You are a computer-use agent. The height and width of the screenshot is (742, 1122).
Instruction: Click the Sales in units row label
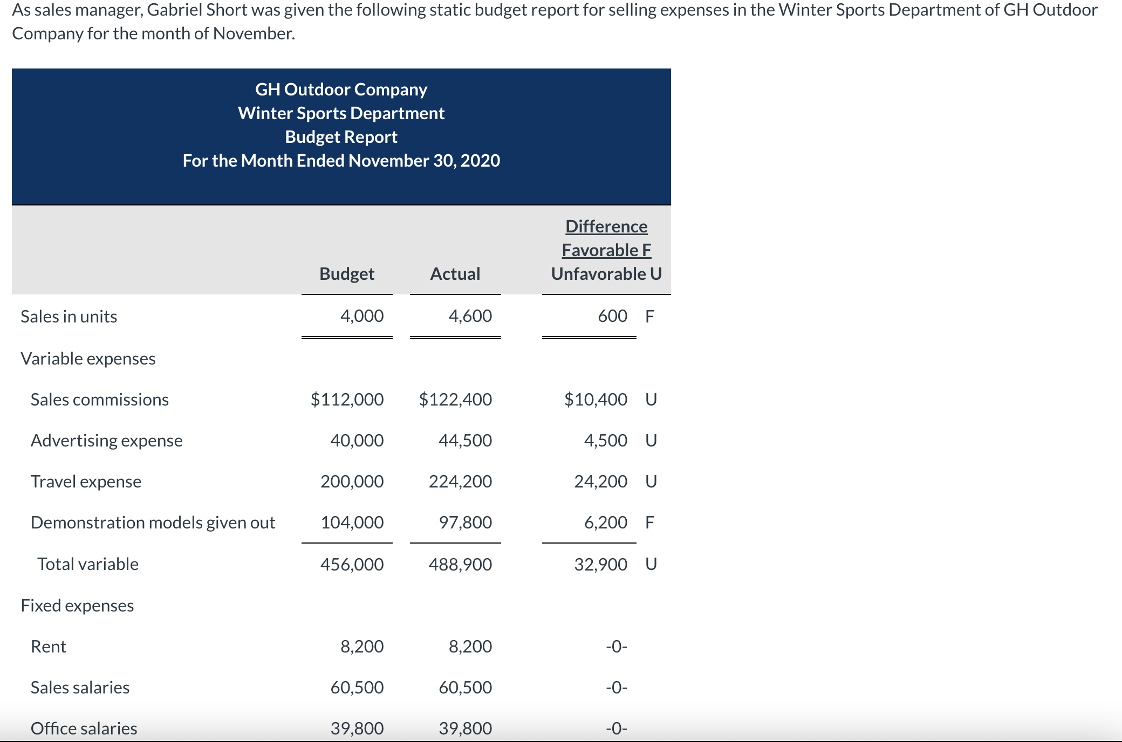coord(69,317)
